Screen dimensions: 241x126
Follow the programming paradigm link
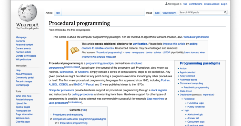[100, 63]
